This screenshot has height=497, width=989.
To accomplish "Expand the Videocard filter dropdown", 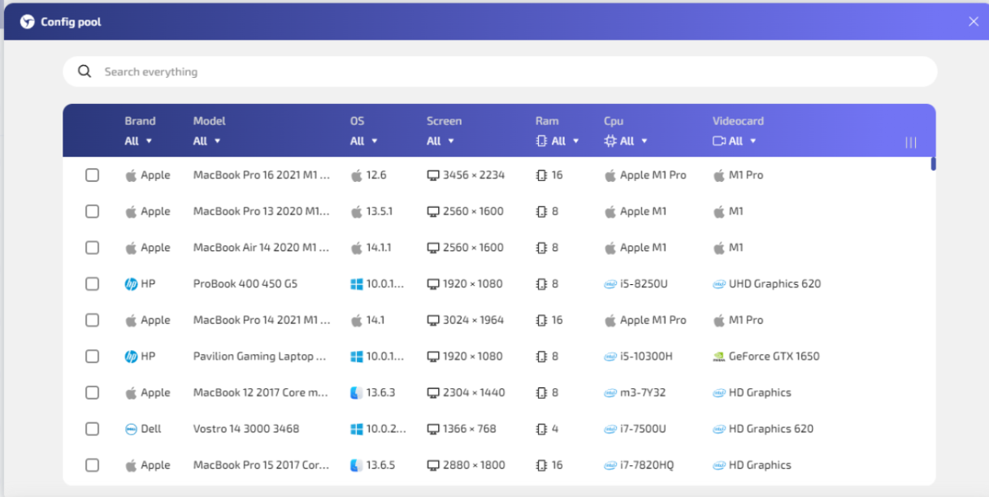I will (735, 141).
